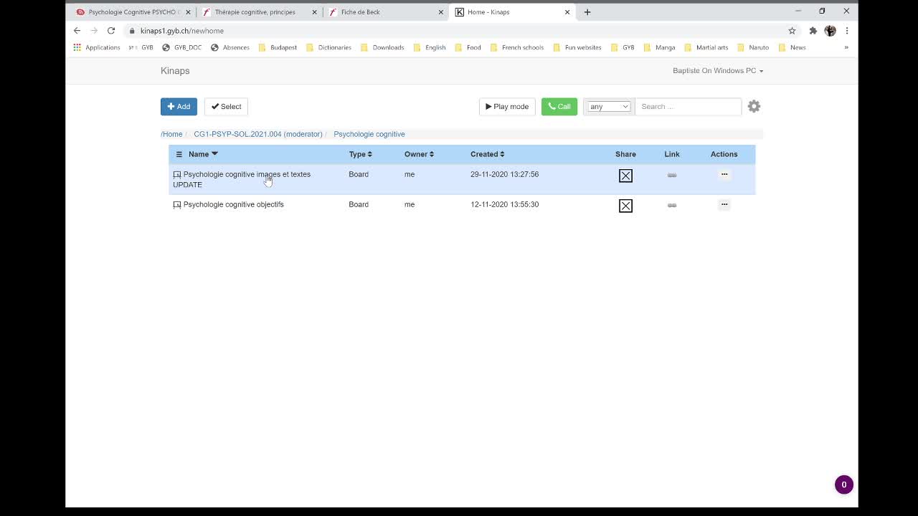Image resolution: width=918 pixels, height=516 pixels.
Task: Click the blue Add button
Action: click(179, 107)
